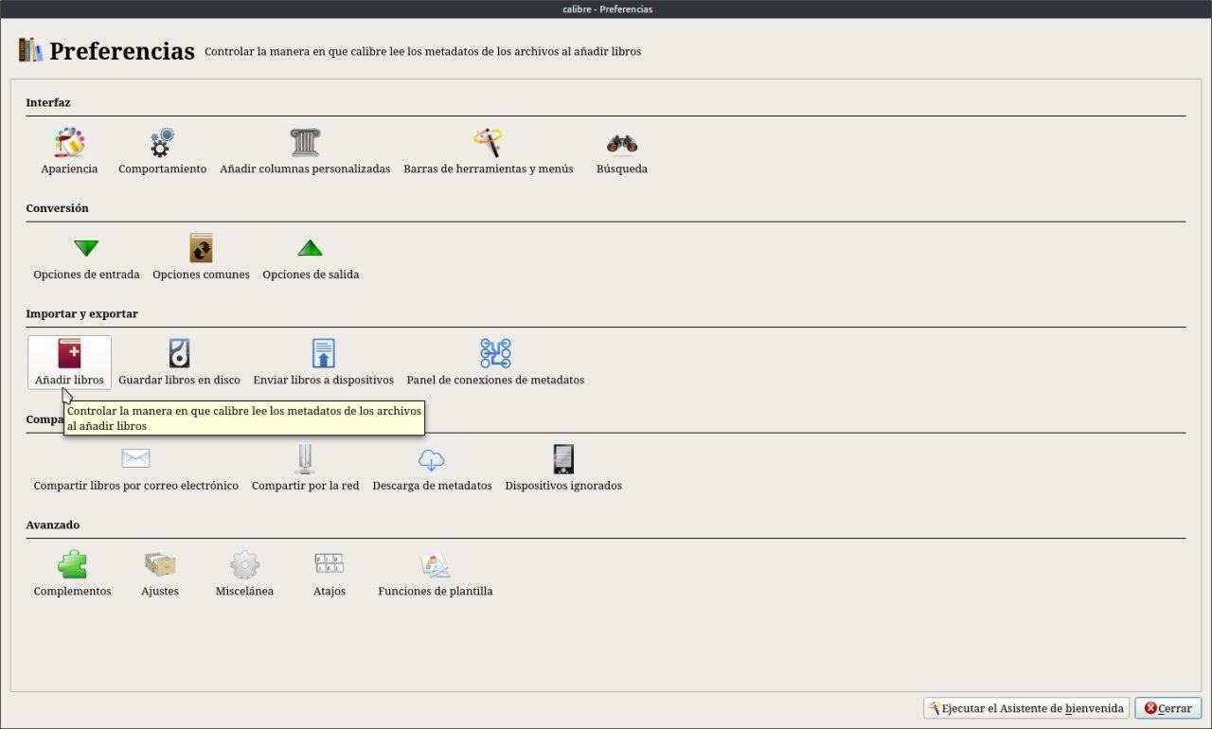The width and height of the screenshot is (1212, 729).
Task: Open Guardar libros en disco
Action: pyautogui.click(x=179, y=363)
